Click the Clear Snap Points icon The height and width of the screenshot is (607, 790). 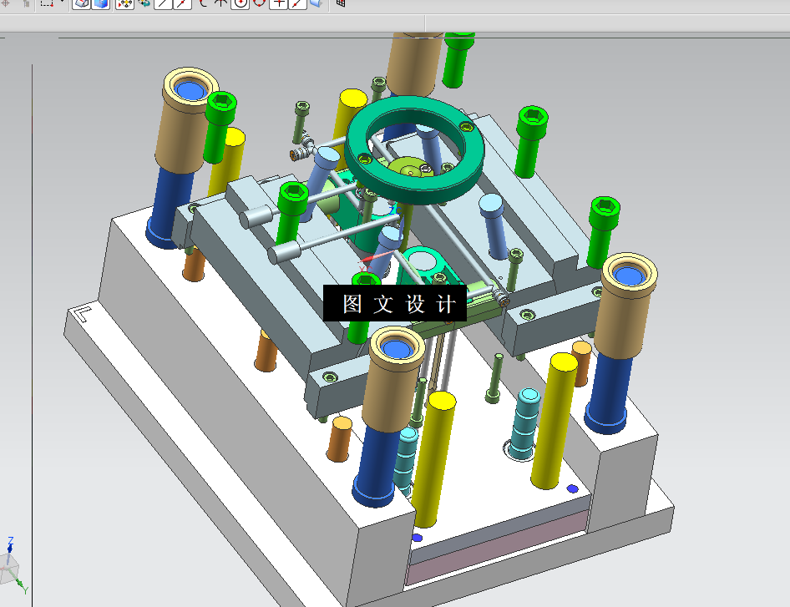tap(144, 3)
